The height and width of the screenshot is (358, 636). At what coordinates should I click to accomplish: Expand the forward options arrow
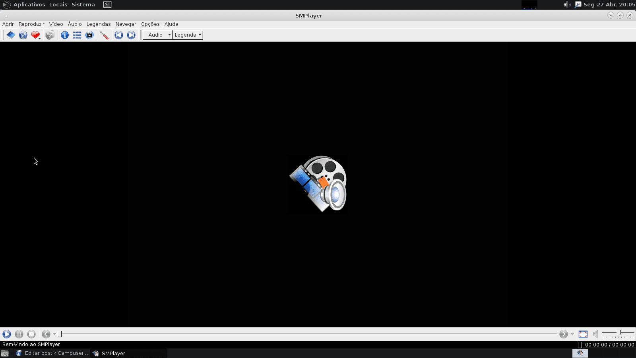[x=572, y=334]
